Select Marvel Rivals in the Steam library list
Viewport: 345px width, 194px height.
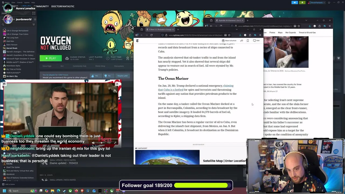pos(12,48)
